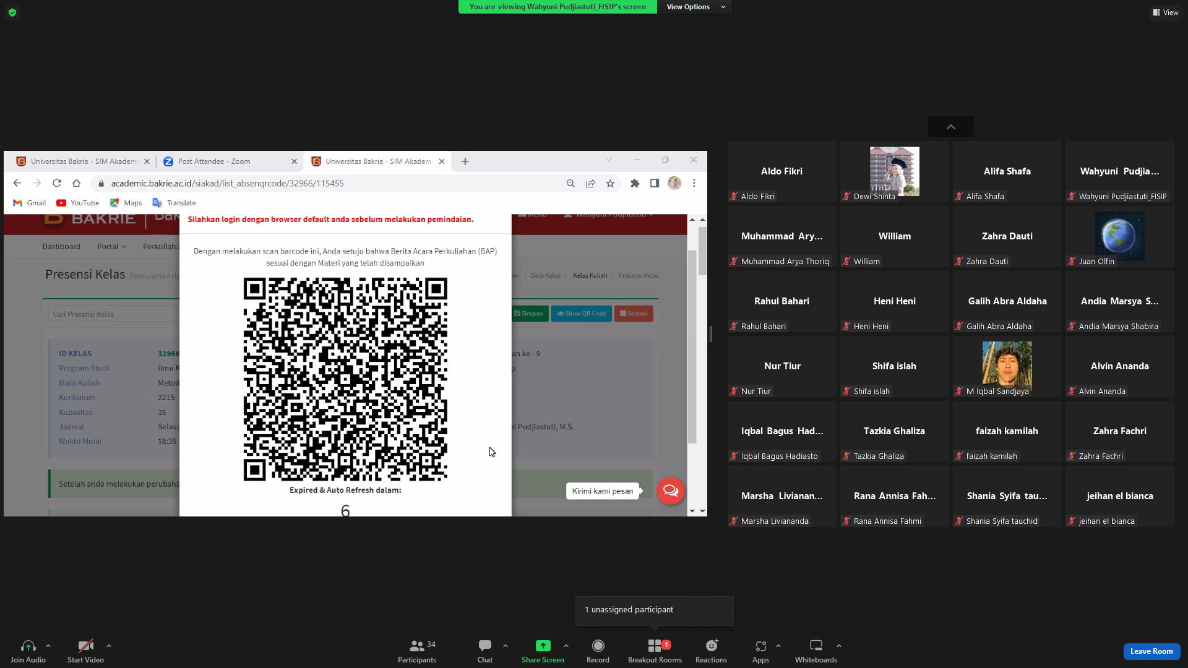The width and height of the screenshot is (1188, 668).
Task: Share this page icon
Action: tap(591, 183)
